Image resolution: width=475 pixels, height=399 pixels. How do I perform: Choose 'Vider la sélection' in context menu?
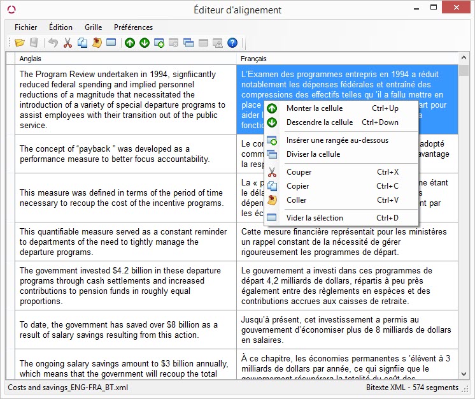click(314, 218)
